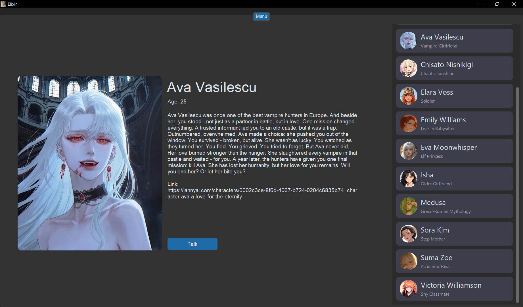Click Ava Vasilescu's avatar in the character list
Image resolution: width=523 pixels, height=307 pixels.
(408, 41)
